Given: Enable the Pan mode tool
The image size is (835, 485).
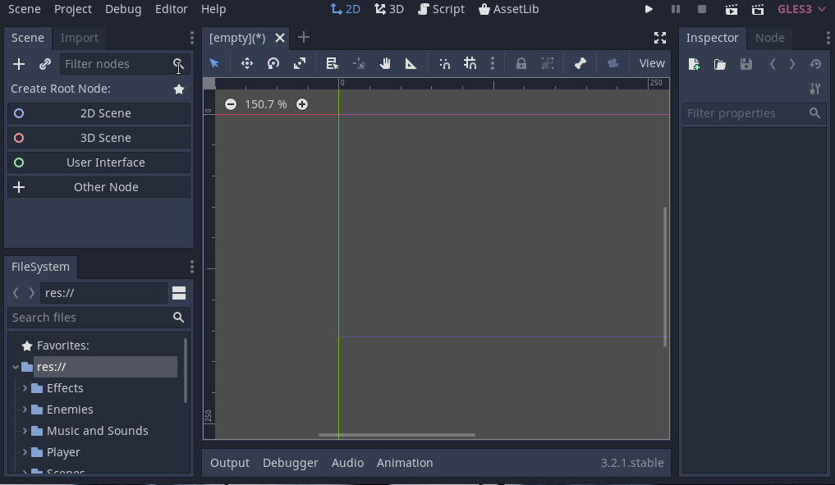Looking at the screenshot, I should click(384, 63).
